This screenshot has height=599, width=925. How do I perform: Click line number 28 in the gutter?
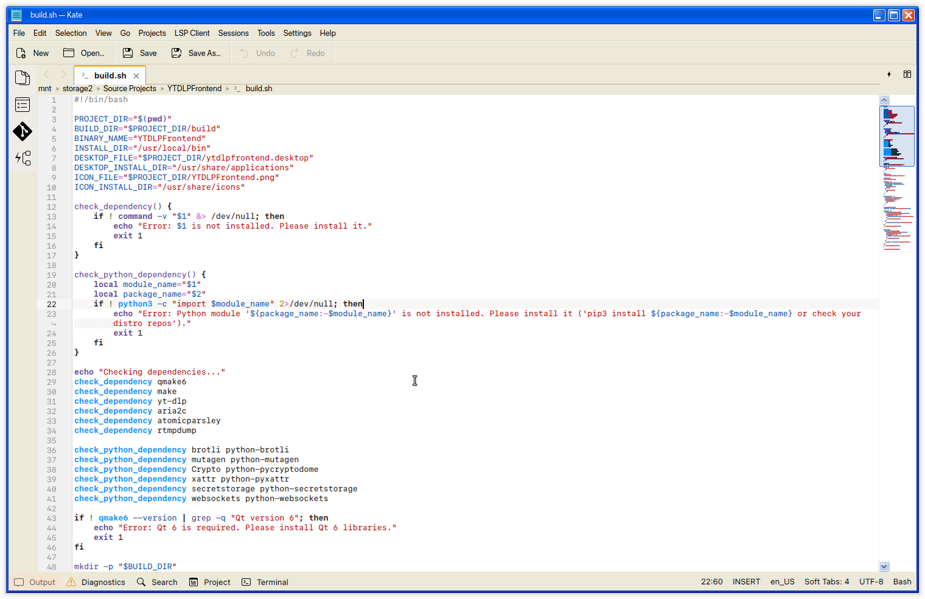[52, 372]
